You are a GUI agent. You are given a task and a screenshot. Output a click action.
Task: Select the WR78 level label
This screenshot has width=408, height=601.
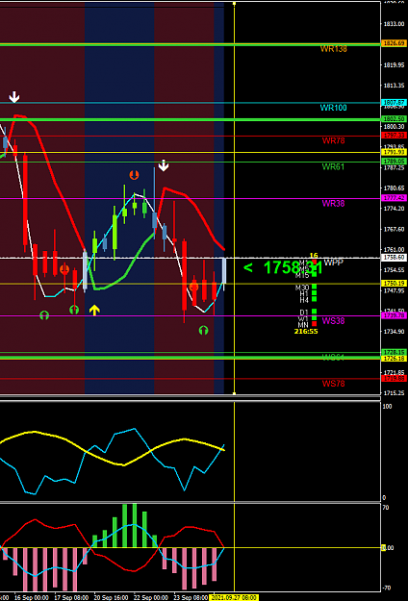tap(333, 140)
